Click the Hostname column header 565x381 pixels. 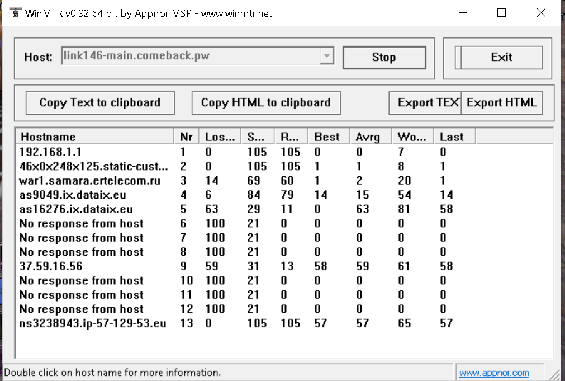click(95, 137)
